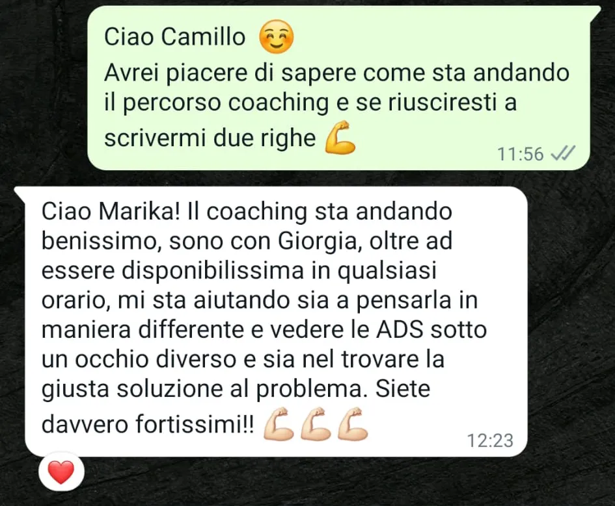Image resolution: width=615 pixels, height=506 pixels.
Task: Tap the red heart reaction badge
Action: 62,472
